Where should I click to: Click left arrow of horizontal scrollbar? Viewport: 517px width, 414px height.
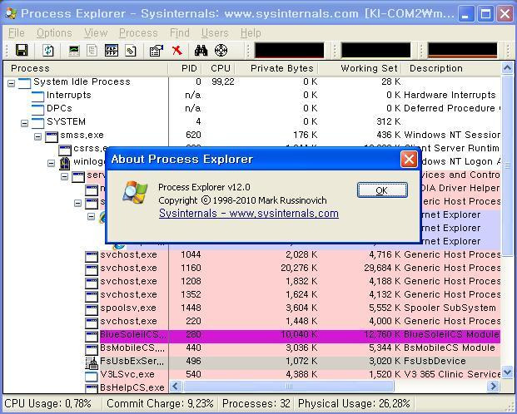click(176, 386)
